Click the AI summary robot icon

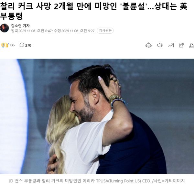pyautogui.click(x=148, y=45)
